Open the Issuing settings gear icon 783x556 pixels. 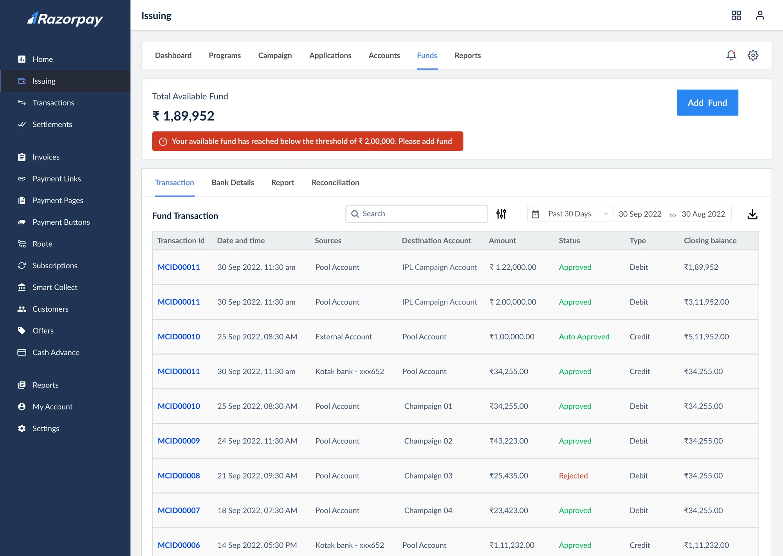(x=753, y=56)
